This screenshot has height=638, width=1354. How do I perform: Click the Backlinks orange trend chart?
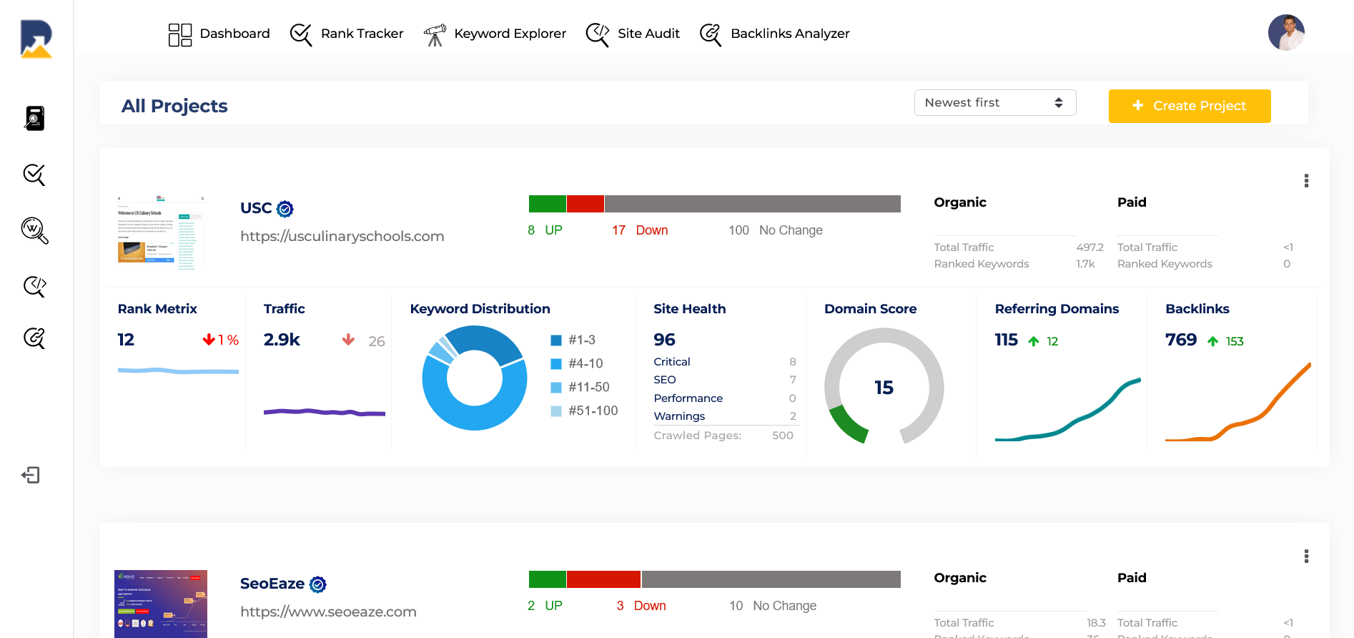[1238, 402]
